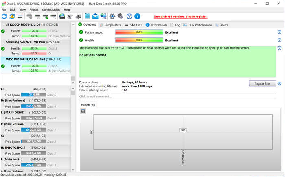Select the Health (%) graph tab
The height and width of the screenshot is (177, 285).
click(x=88, y=105)
